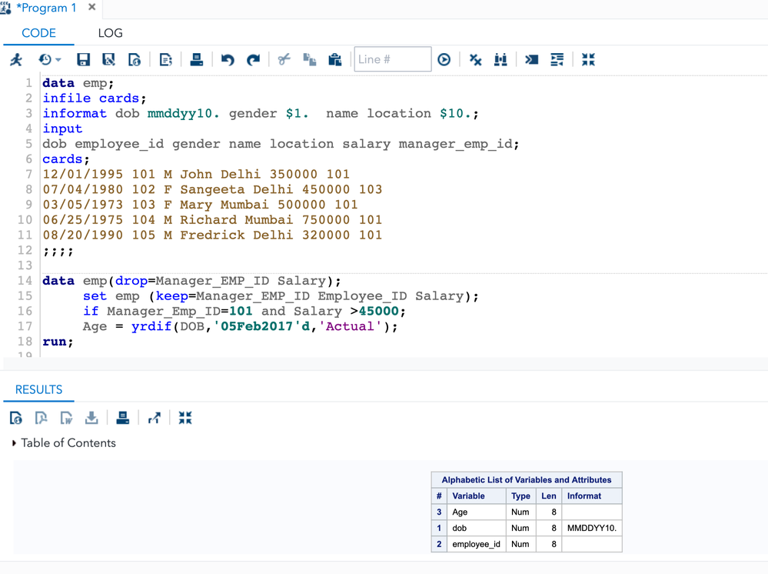Viewport: 768px width, 574px height.
Task: Expand the Table of Contents
Action: click(x=14, y=443)
